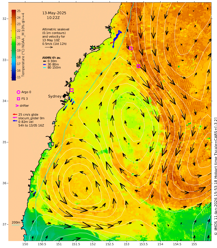Click the 151.5 longitude axis label
This screenshot has height=248, width=217.
pos(76,244)
